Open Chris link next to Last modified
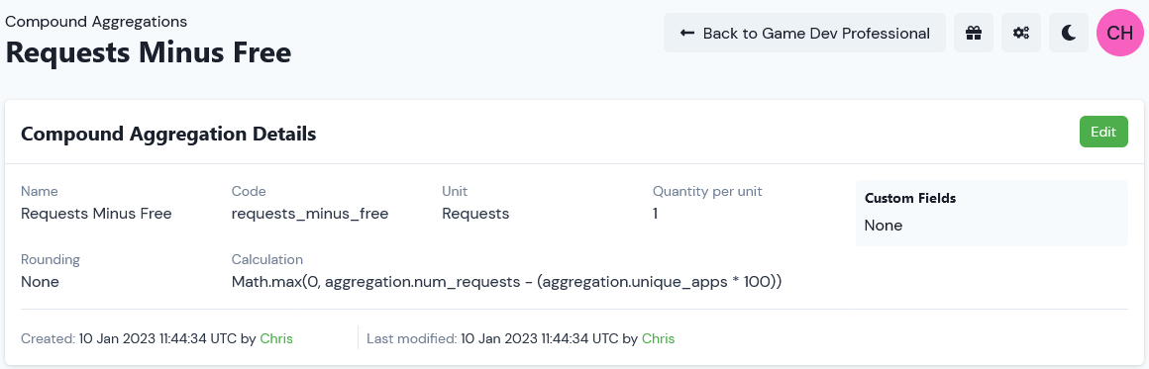The height and width of the screenshot is (369, 1149). (658, 339)
